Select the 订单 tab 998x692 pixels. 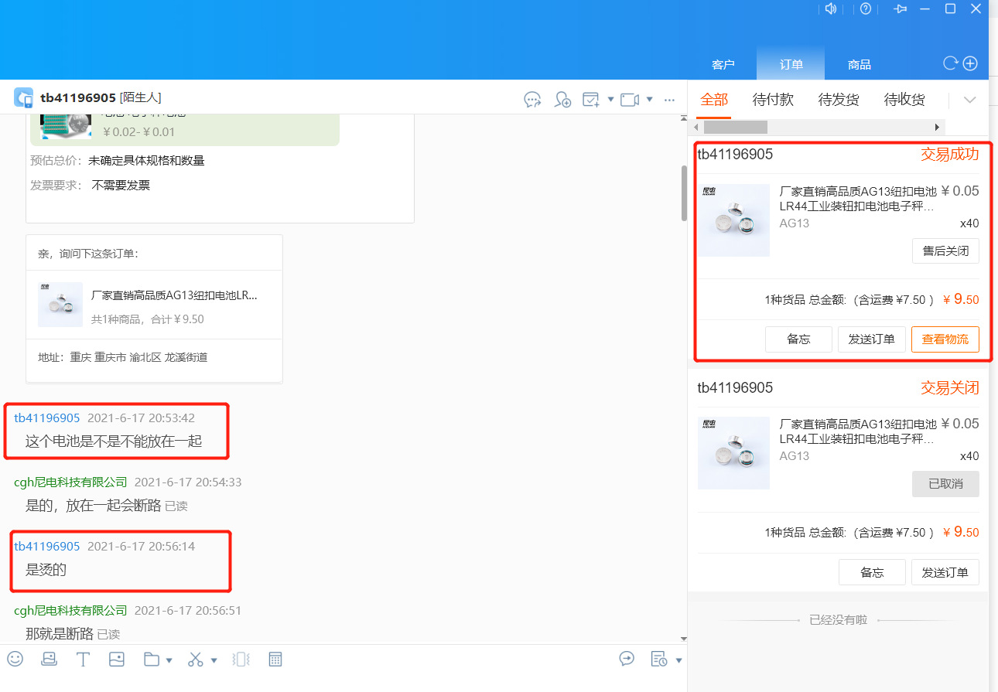[x=791, y=65]
